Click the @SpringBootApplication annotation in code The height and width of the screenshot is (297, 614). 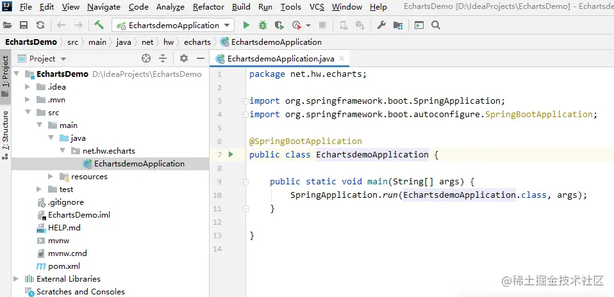[x=306, y=141]
